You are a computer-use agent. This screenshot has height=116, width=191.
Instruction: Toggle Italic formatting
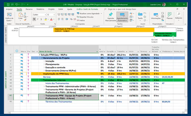(38, 19)
